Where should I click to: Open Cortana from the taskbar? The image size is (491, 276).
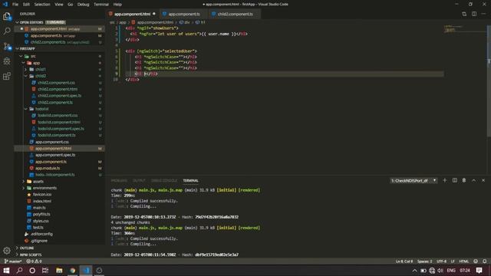pos(32,271)
